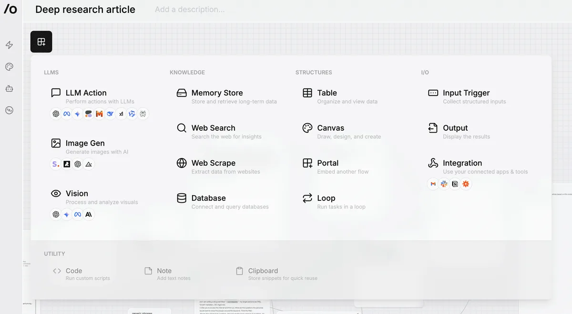The height and width of the screenshot is (314, 572).
Task: Click the orange Mistral logo under LLM Action
Action: tap(99, 114)
